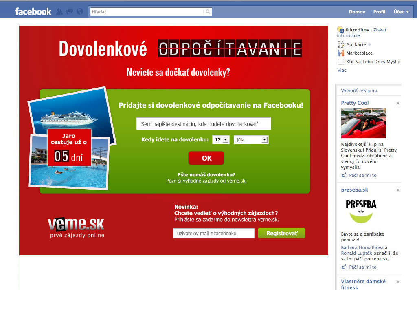Open the day dropdown showing 12
The image size is (417, 313).
(221, 140)
